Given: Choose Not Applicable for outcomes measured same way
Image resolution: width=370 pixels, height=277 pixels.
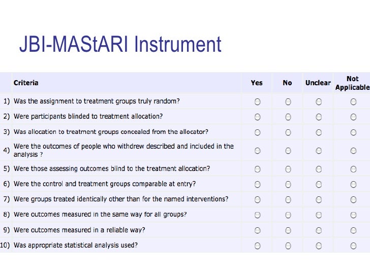Looking at the screenshot, I should pyautogui.click(x=353, y=215).
